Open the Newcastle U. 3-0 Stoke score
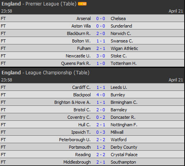This screenshot has height=166, width=185. click(x=101, y=56)
